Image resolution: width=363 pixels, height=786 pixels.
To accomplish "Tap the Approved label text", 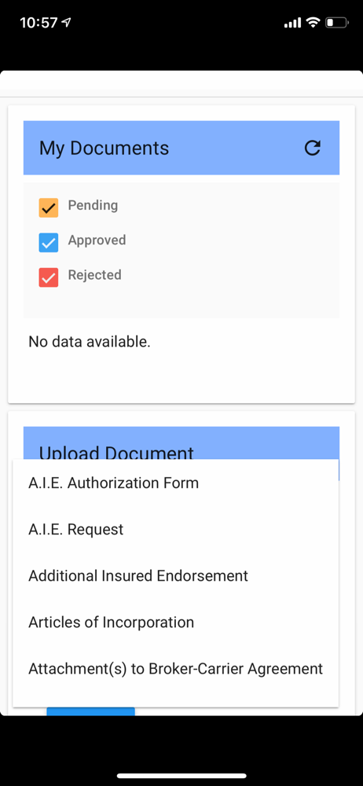I will [97, 240].
